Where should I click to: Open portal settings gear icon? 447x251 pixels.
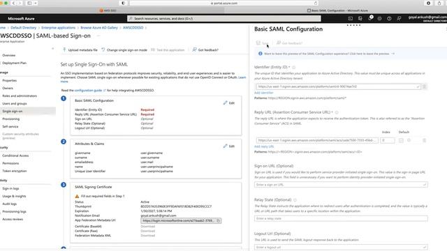(x=379, y=19)
